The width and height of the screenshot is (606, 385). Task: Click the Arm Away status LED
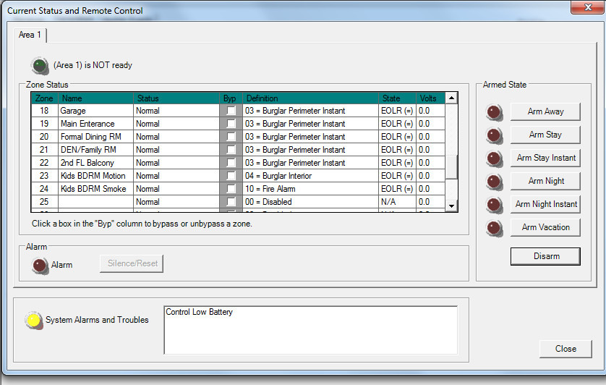[495, 112]
